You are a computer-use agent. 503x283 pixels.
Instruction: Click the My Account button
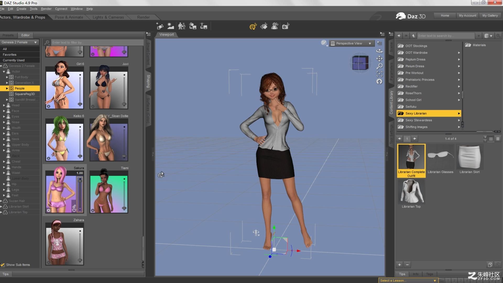(x=468, y=15)
